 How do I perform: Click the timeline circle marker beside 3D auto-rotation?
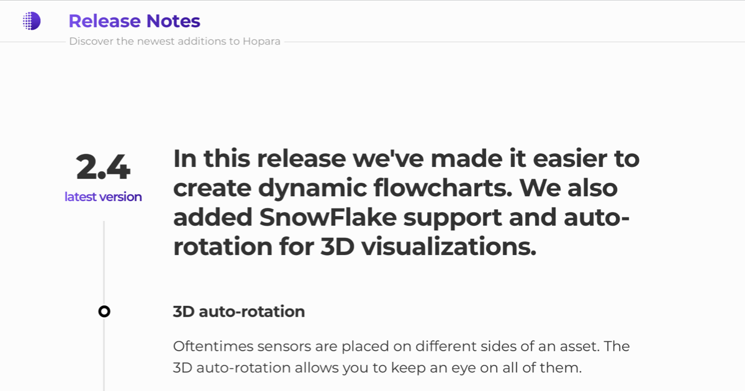click(104, 312)
